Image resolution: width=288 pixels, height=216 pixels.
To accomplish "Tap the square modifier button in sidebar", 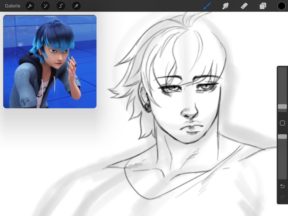I will [282, 123].
